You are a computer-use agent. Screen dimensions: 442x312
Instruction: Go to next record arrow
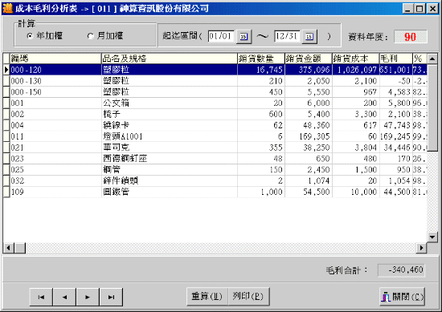[88, 297]
